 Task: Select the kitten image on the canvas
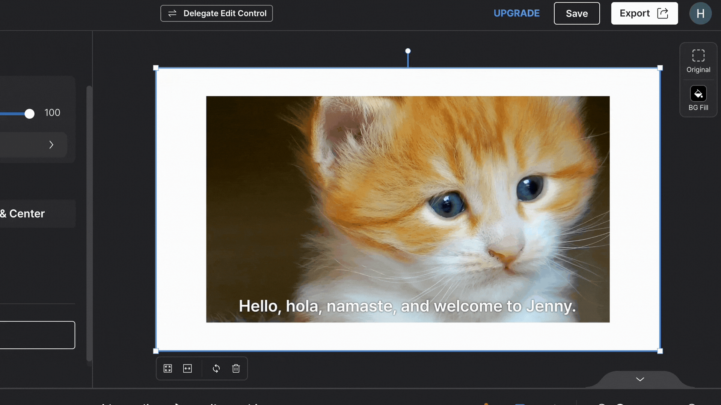(x=407, y=209)
